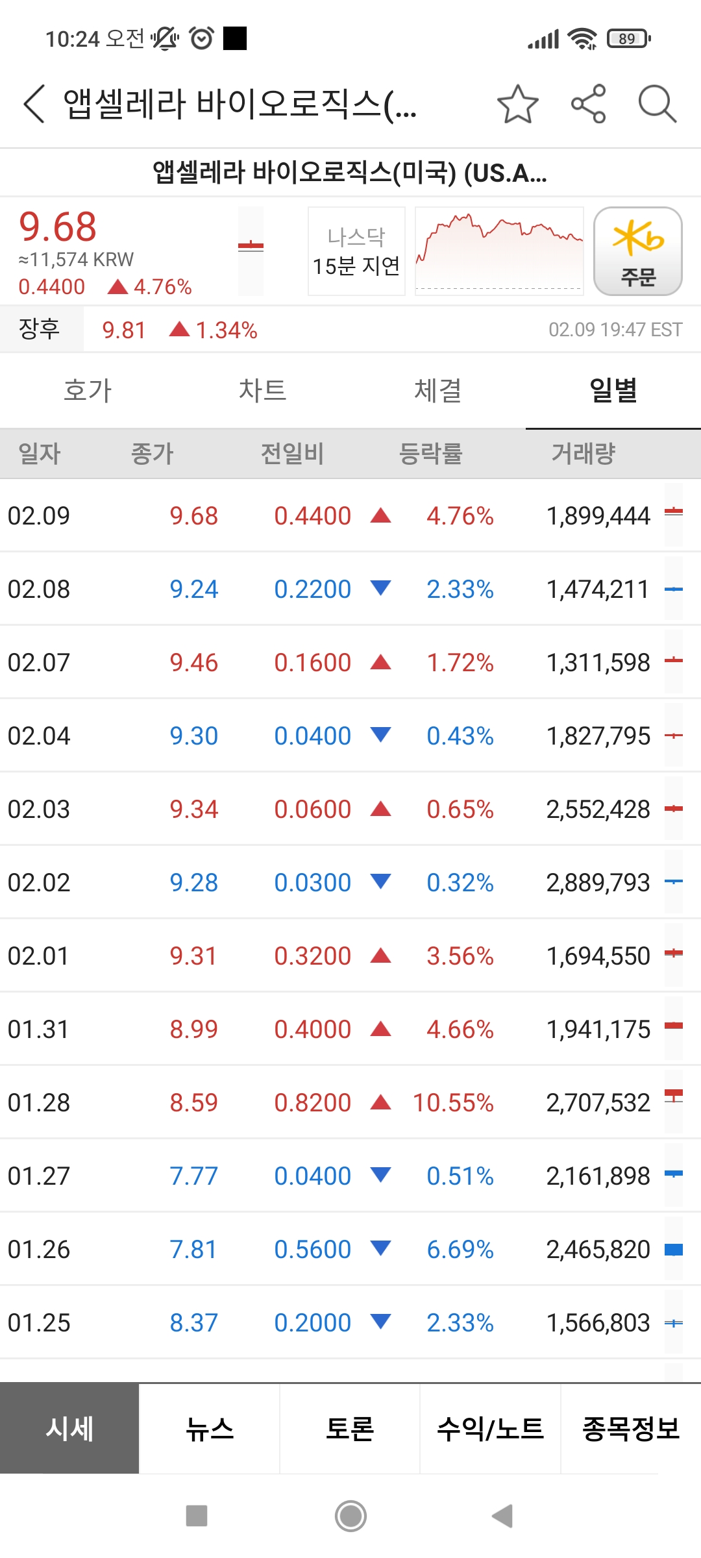The width and height of the screenshot is (701, 1558).
Task: Tap the 02.09 19:47 EST timestamp
Action: coord(615,330)
